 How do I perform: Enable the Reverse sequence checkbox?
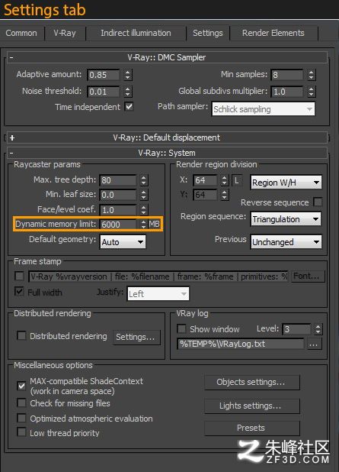[x=318, y=202]
